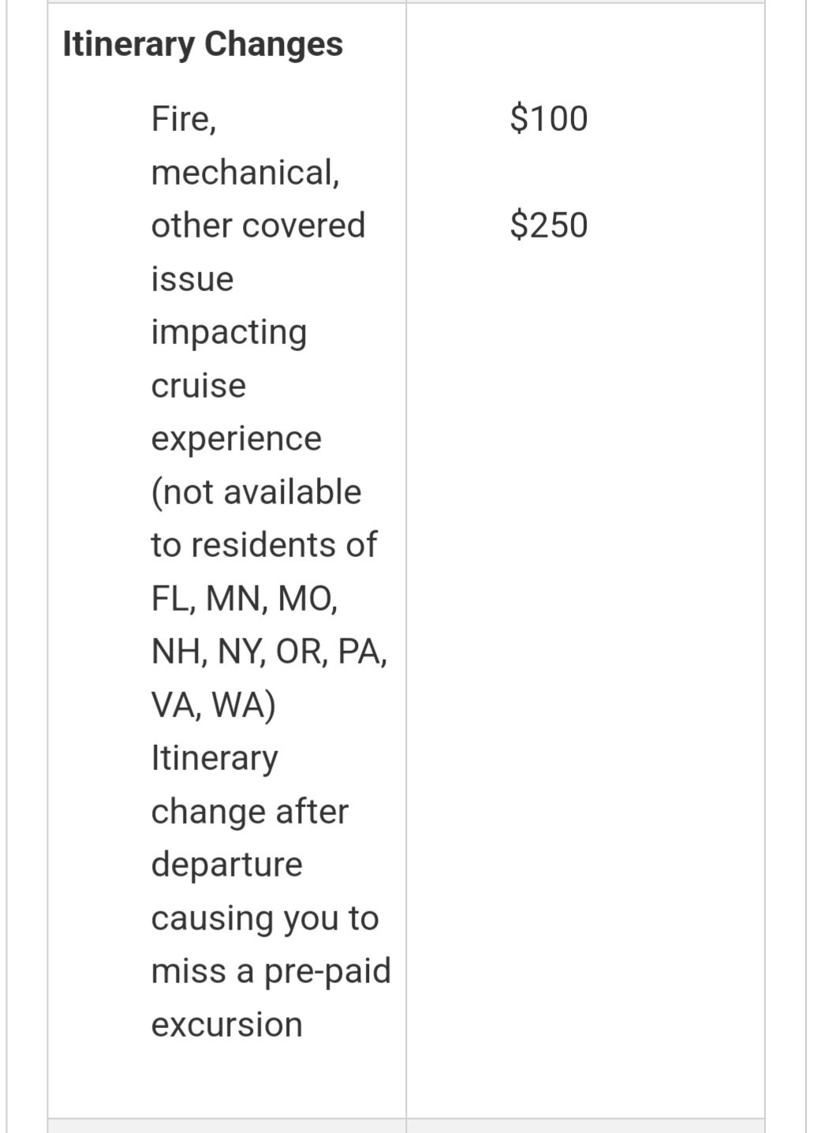Click the word "mechanical,"
The height and width of the screenshot is (1133, 832).
(x=245, y=172)
